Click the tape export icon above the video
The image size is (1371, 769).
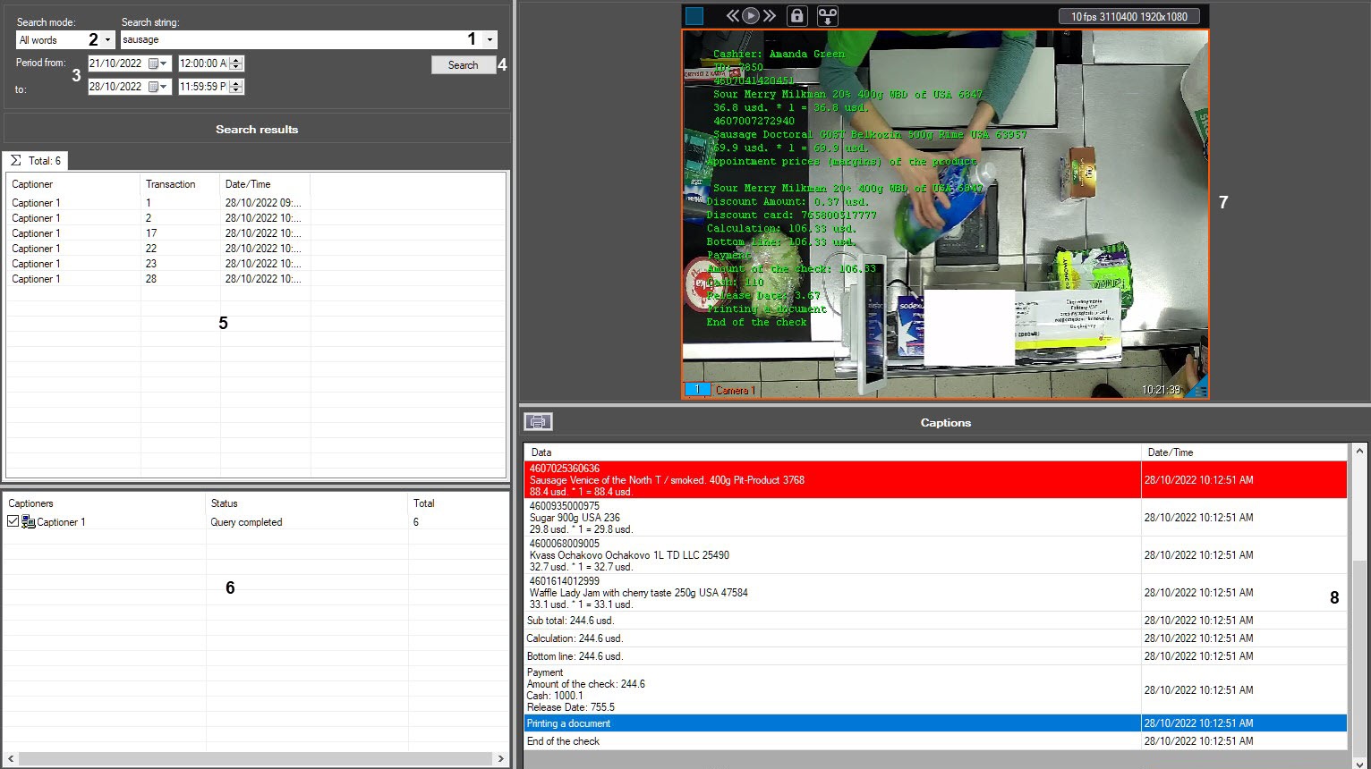pyautogui.click(x=827, y=15)
